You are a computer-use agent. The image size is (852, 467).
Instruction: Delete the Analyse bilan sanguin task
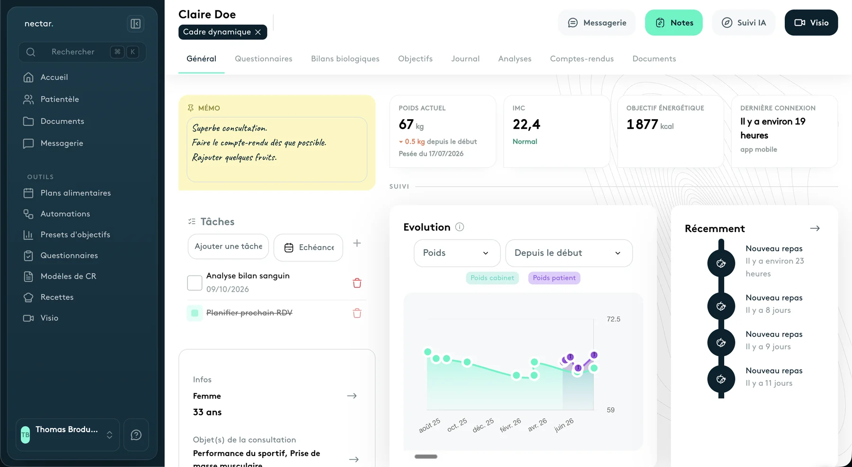[x=357, y=283]
